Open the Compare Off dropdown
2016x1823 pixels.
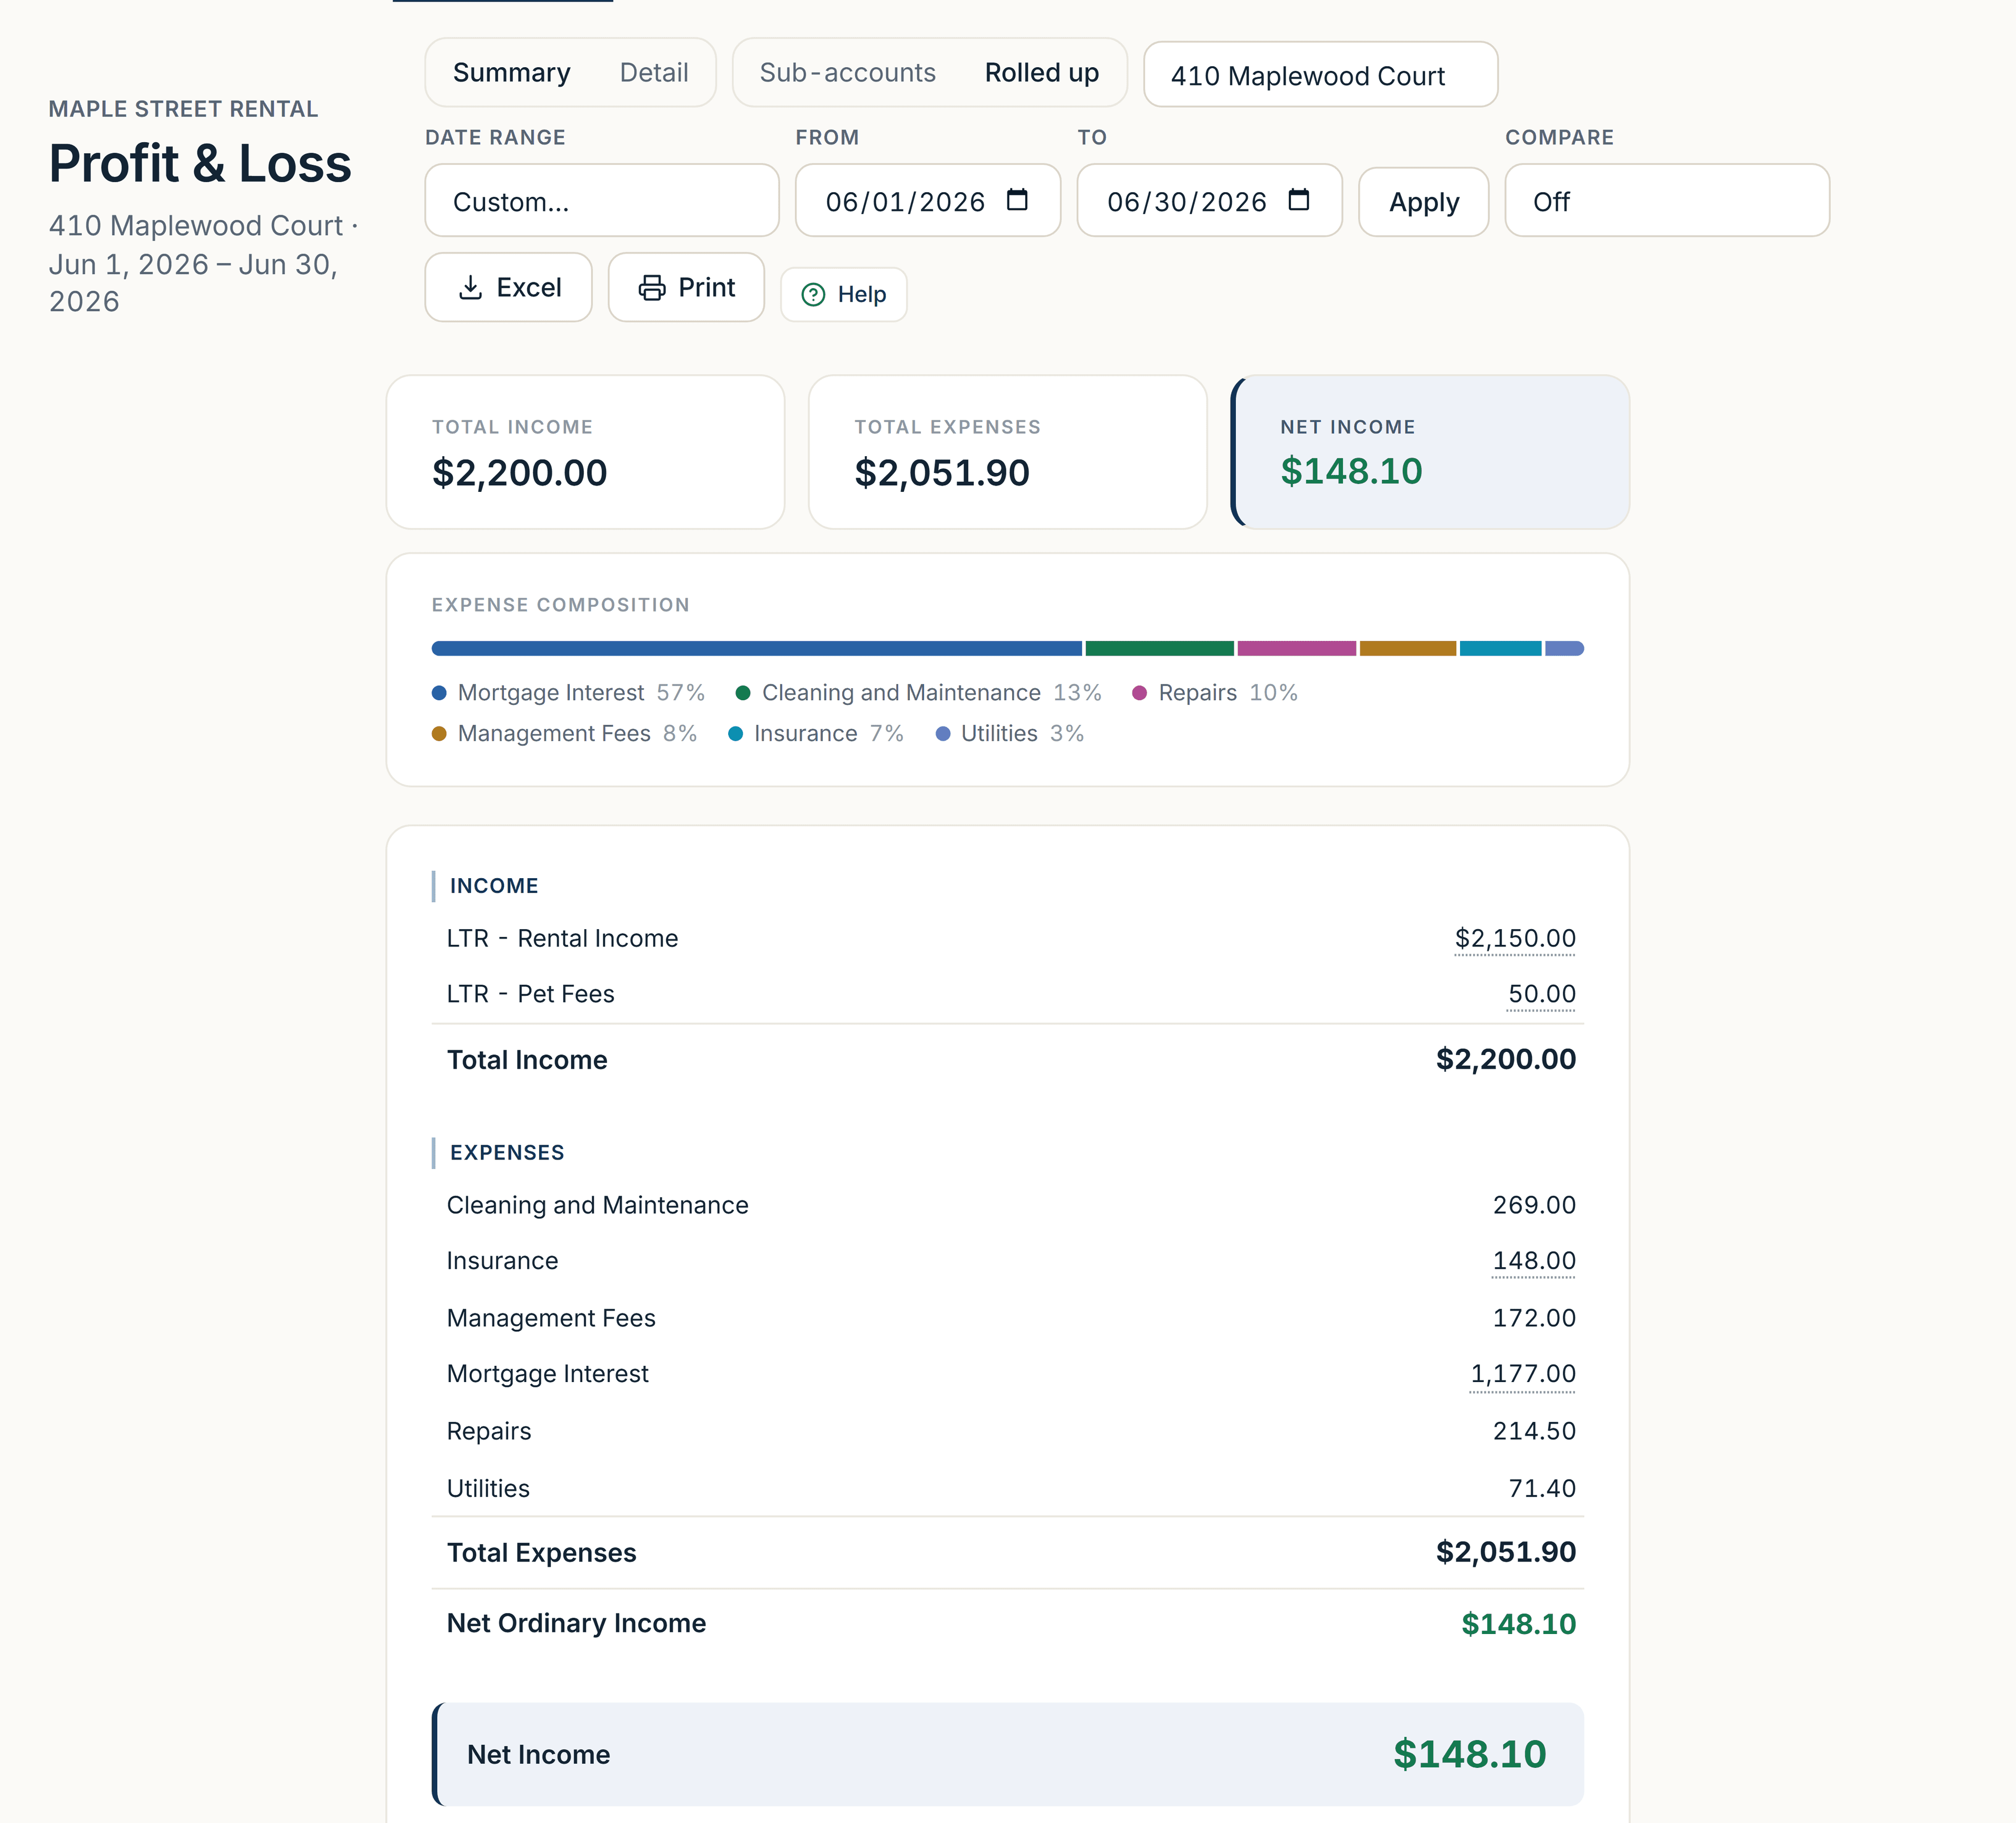1667,201
